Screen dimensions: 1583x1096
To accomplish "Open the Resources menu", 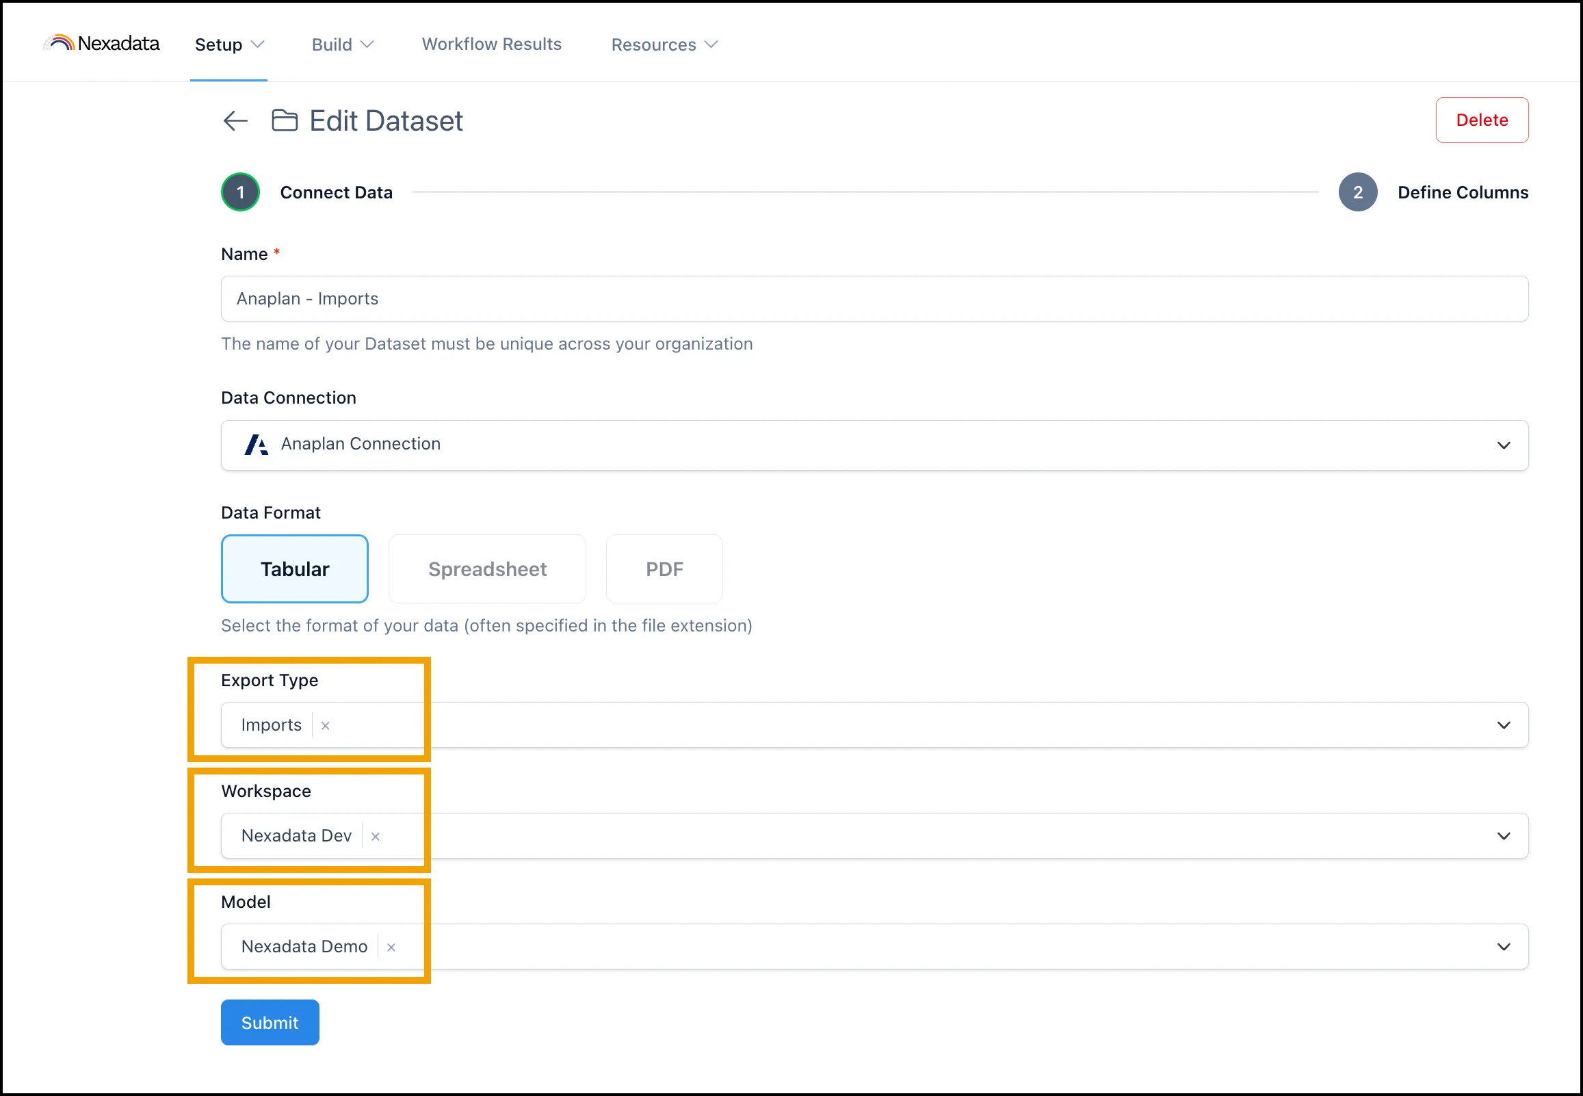I will point(664,44).
